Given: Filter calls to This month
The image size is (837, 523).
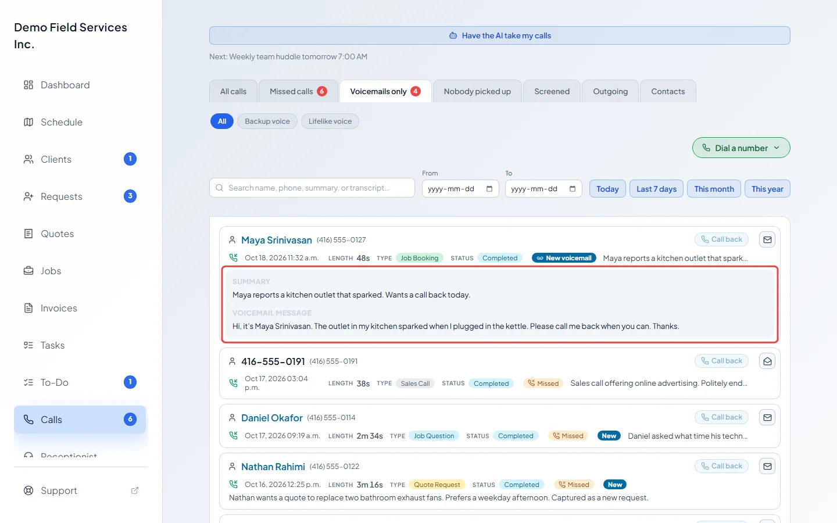Looking at the screenshot, I should tap(714, 189).
